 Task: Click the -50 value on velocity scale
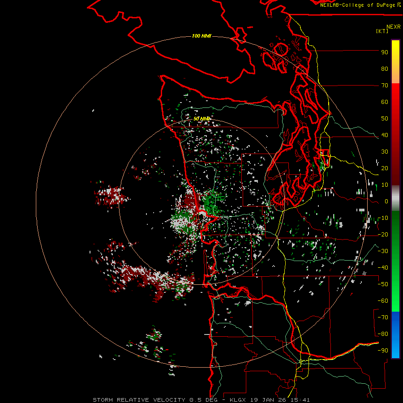pyautogui.click(x=383, y=284)
